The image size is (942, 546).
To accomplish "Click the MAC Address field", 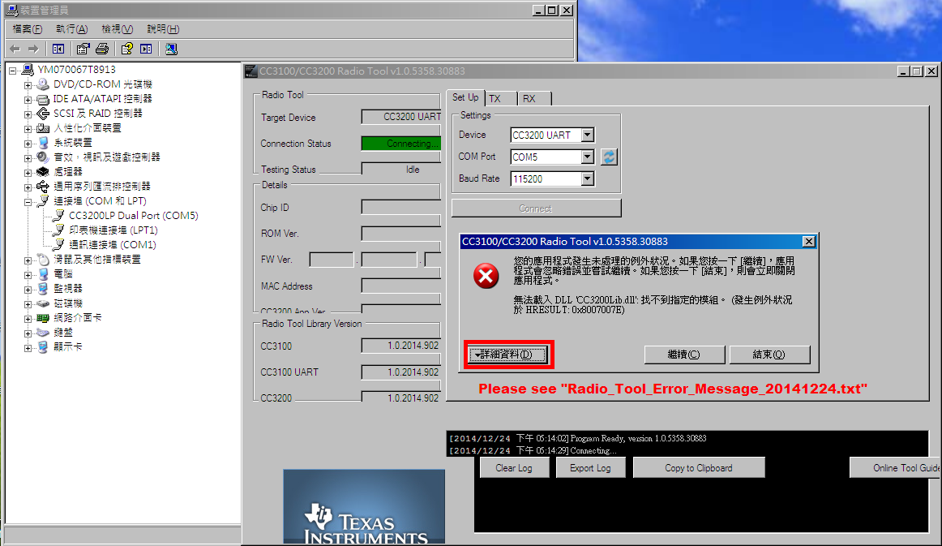I will [x=401, y=286].
